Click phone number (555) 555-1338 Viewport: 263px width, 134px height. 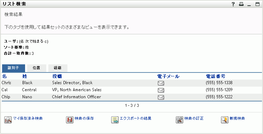pos(219,83)
